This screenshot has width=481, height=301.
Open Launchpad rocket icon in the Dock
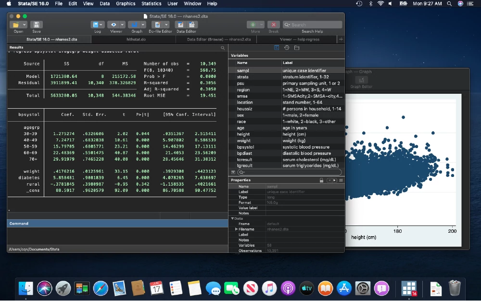tap(63, 288)
